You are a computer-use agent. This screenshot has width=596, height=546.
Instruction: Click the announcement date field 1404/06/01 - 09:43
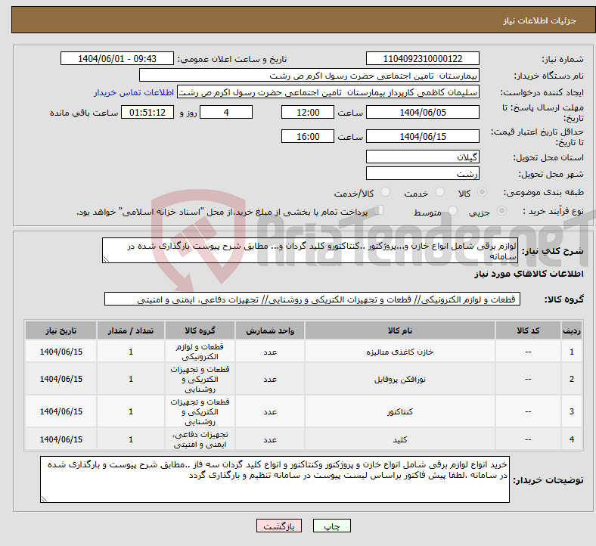point(117,58)
